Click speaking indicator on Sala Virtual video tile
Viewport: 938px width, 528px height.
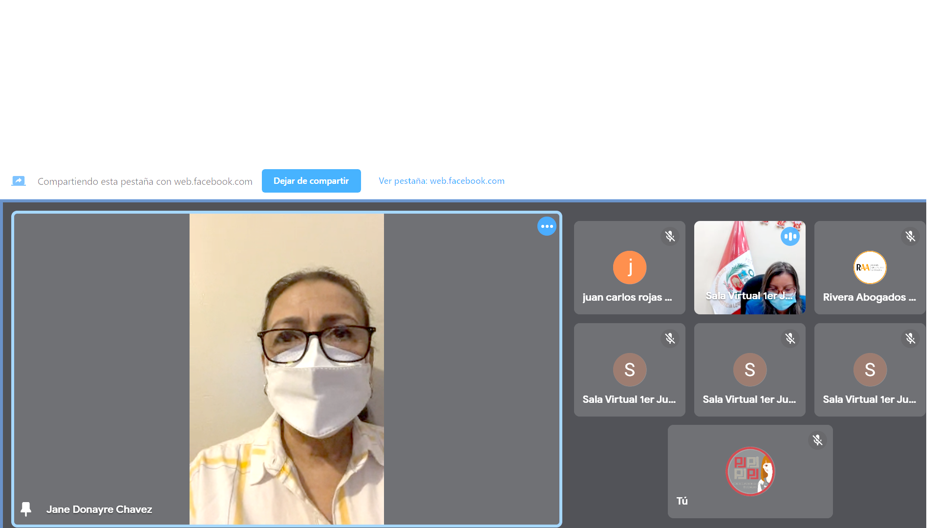pos(790,237)
